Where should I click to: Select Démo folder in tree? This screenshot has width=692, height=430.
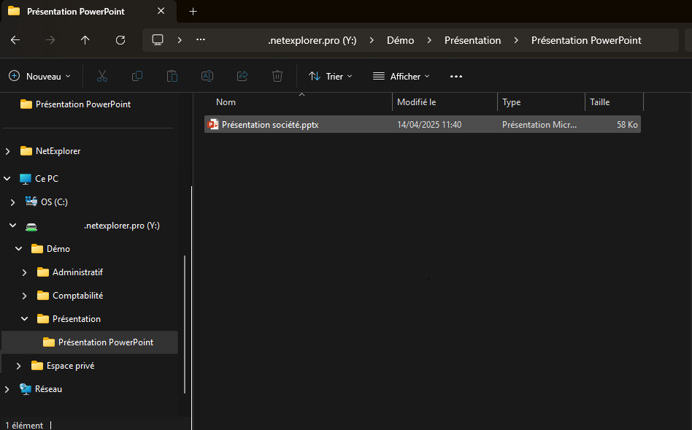[x=51, y=248]
